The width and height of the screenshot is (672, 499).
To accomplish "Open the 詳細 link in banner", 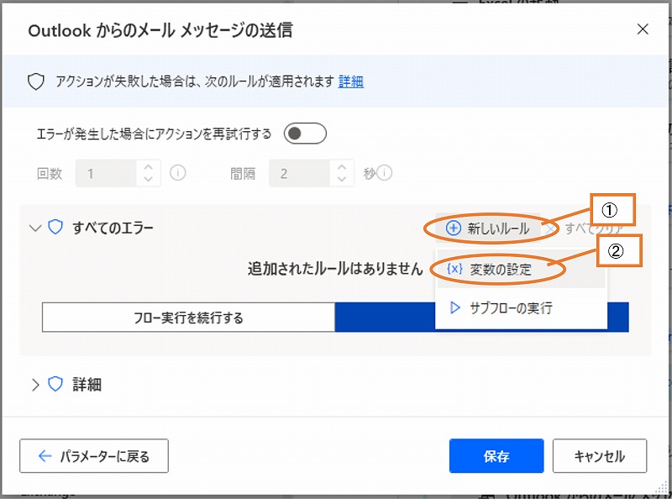I will [x=350, y=81].
